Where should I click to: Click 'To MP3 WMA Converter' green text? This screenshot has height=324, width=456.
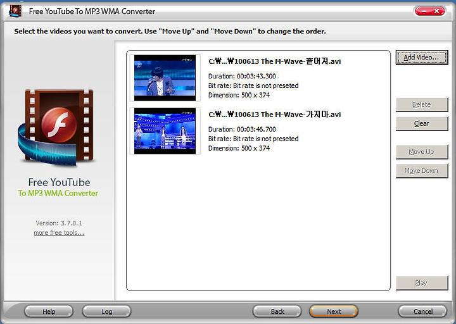click(58, 193)
